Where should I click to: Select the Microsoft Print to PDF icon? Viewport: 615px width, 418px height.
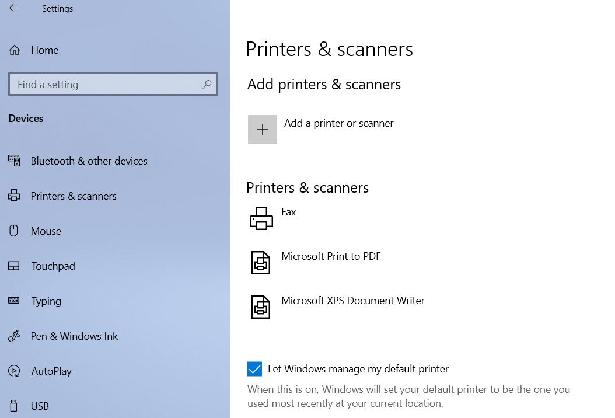click(261, 263)
